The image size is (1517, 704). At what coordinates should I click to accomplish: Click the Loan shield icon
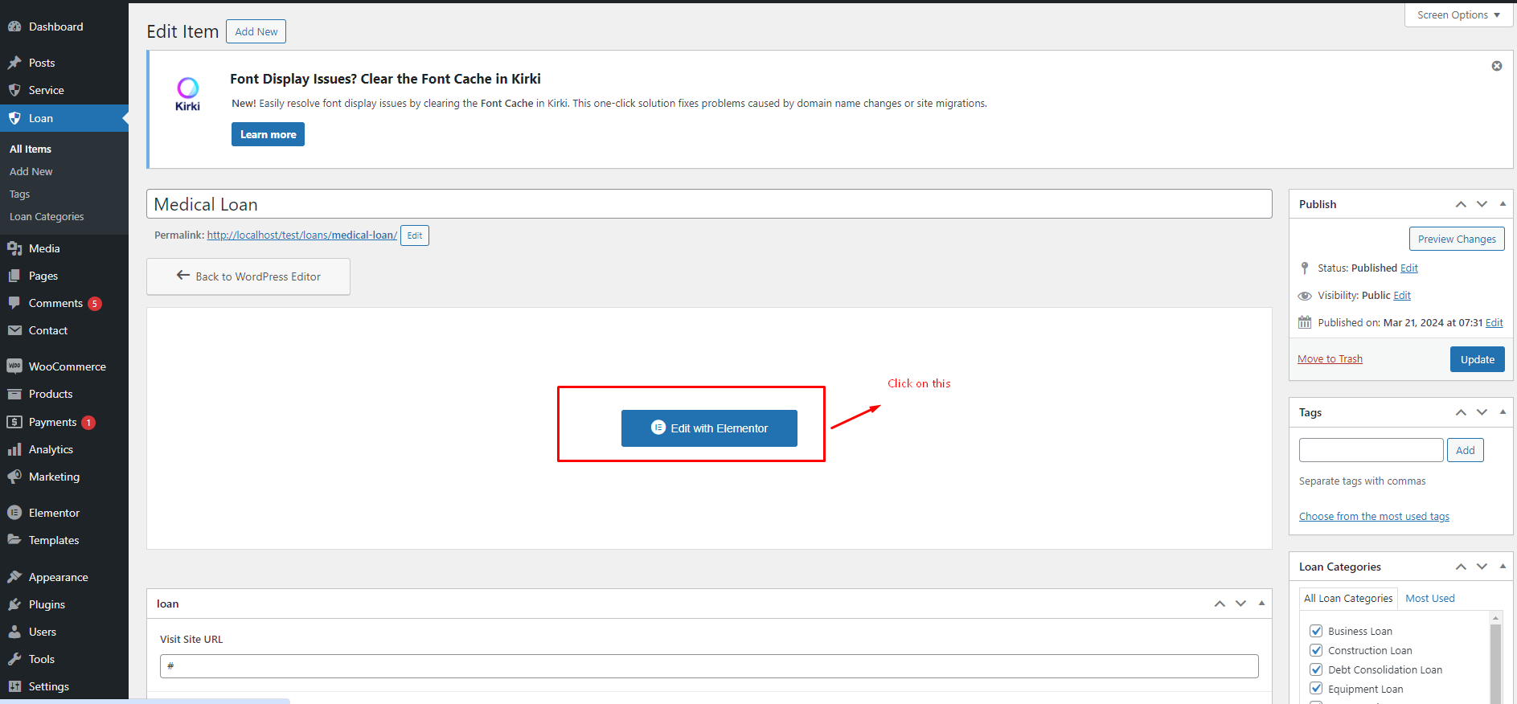coord(14,118)
